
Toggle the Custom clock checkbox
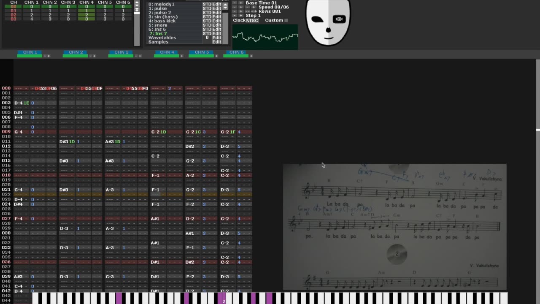coord(286,20)
